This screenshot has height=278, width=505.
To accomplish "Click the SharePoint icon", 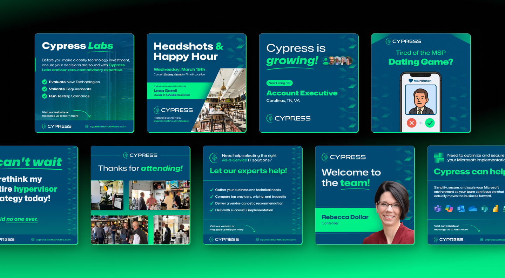I will point(484,208).
